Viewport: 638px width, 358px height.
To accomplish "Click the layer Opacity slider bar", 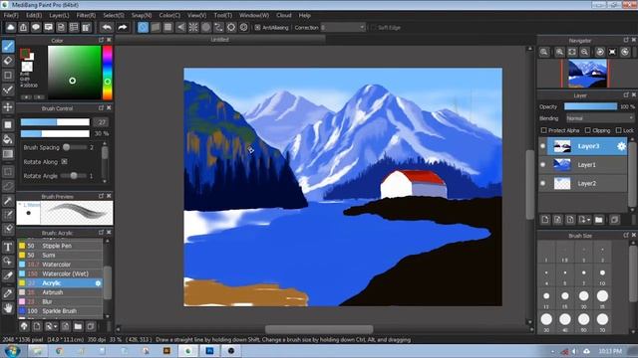I will (590, 106).
